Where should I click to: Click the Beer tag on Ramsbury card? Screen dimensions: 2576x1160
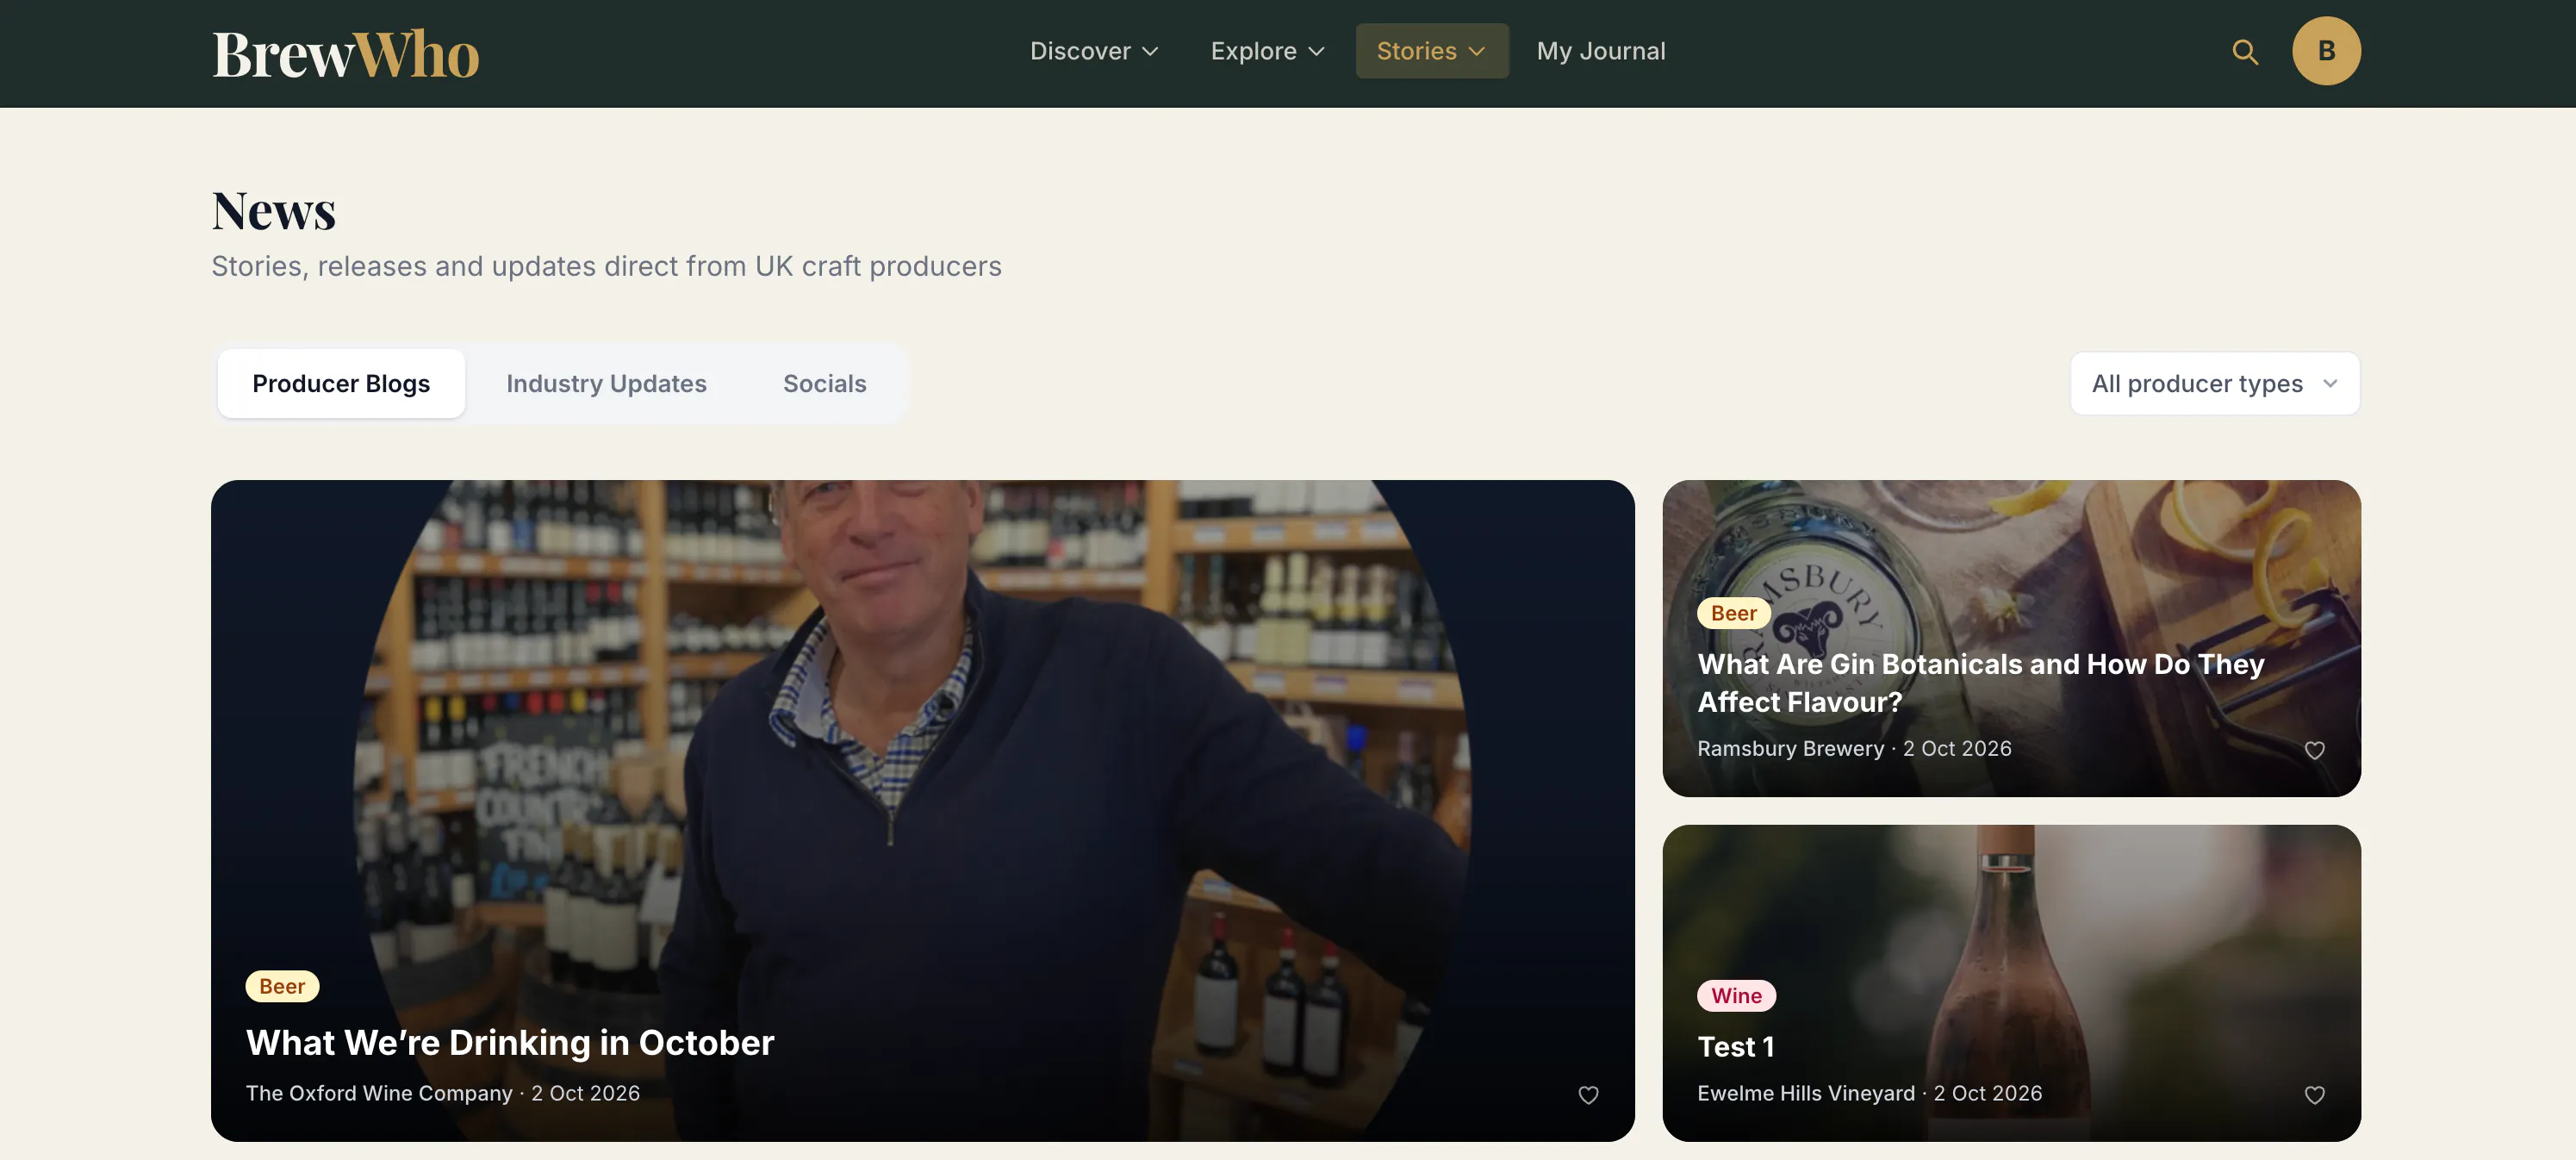[x=1733, y=614]
